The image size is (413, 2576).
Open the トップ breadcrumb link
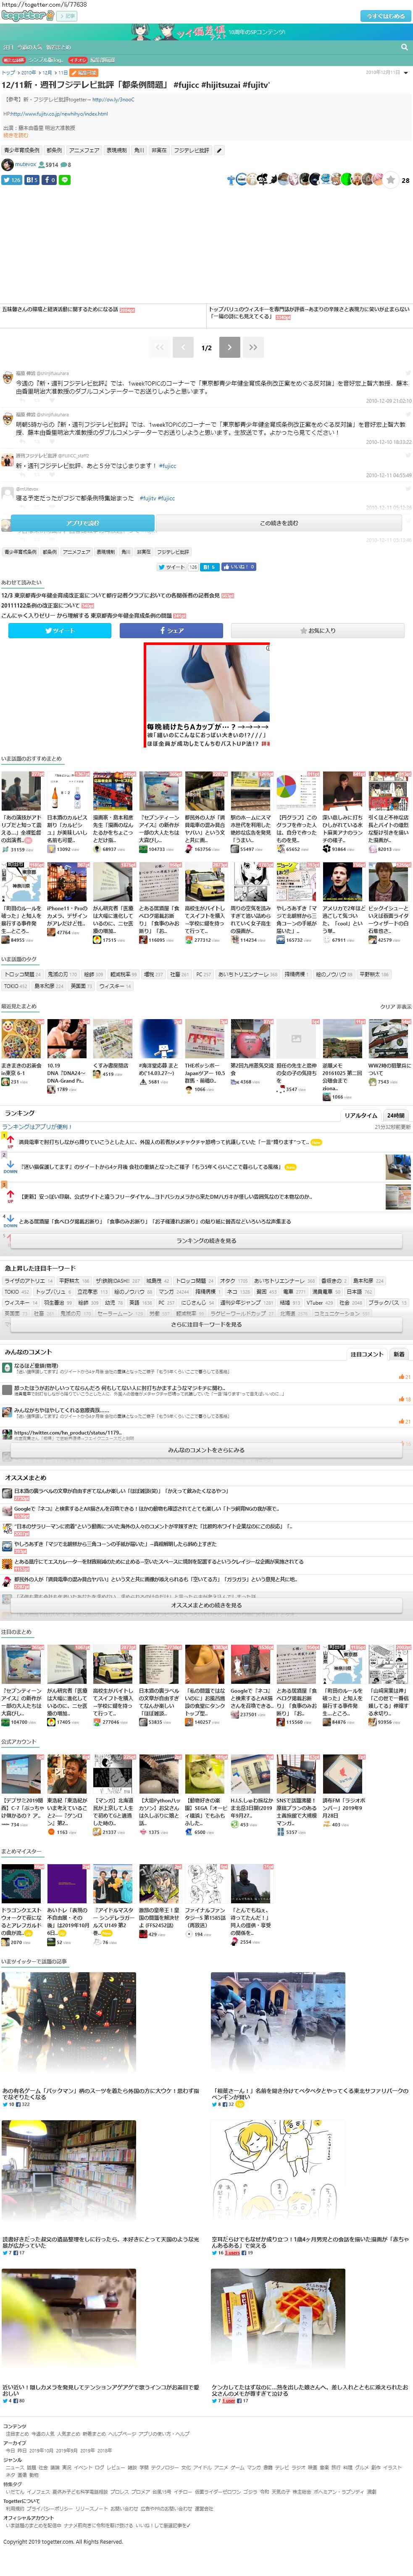[8, 73]
